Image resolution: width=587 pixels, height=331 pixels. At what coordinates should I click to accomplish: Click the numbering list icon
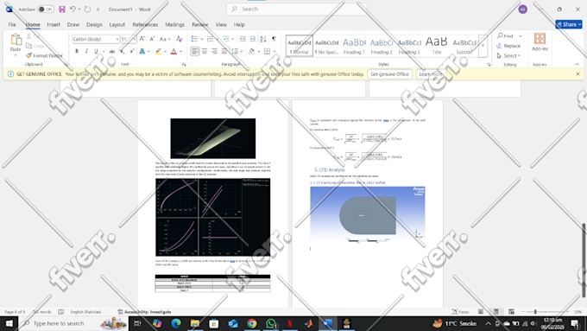click(211, 39)
